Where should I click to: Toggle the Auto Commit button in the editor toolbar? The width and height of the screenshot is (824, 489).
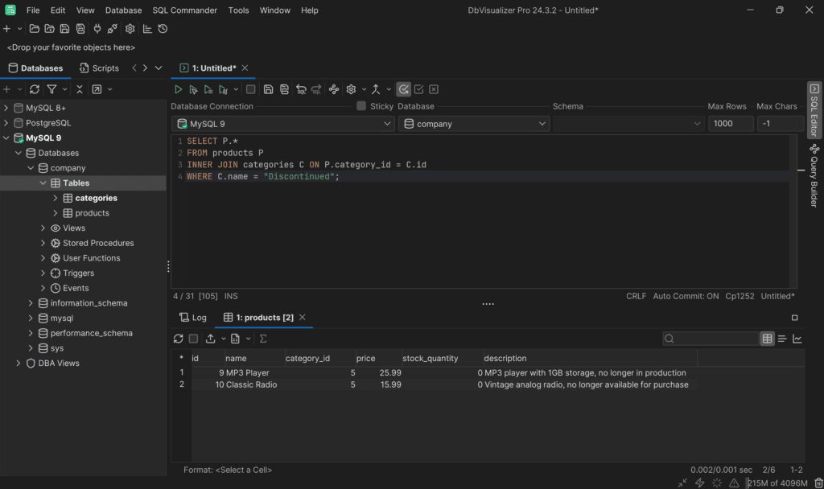coord(404,89)
